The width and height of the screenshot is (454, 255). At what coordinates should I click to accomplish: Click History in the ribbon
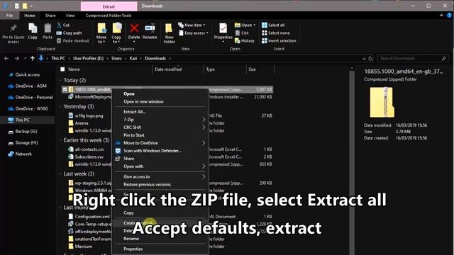pos(245,41)
